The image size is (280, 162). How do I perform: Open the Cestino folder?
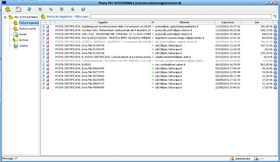point(24,46)
